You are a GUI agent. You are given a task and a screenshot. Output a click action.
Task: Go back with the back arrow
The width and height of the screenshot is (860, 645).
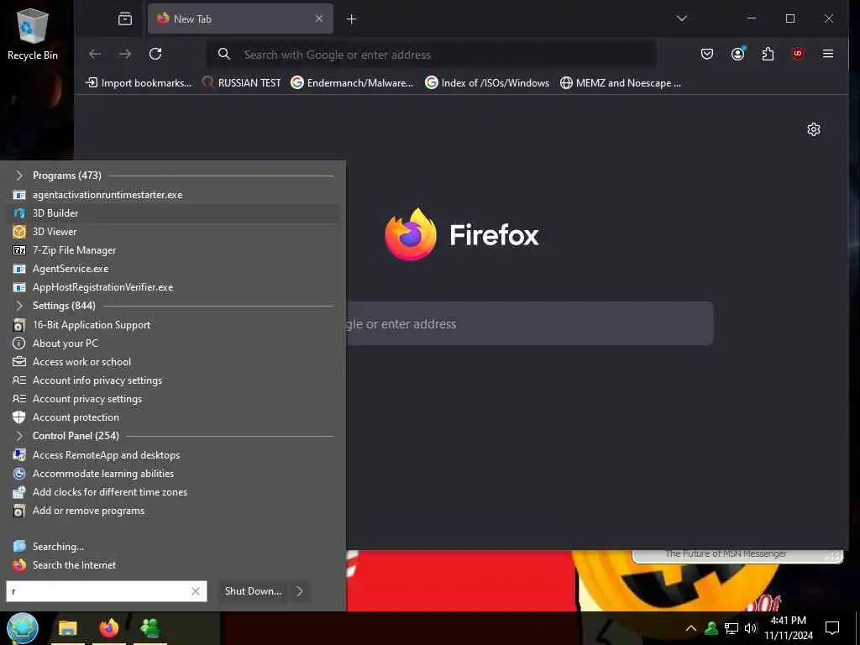[95, 54]
